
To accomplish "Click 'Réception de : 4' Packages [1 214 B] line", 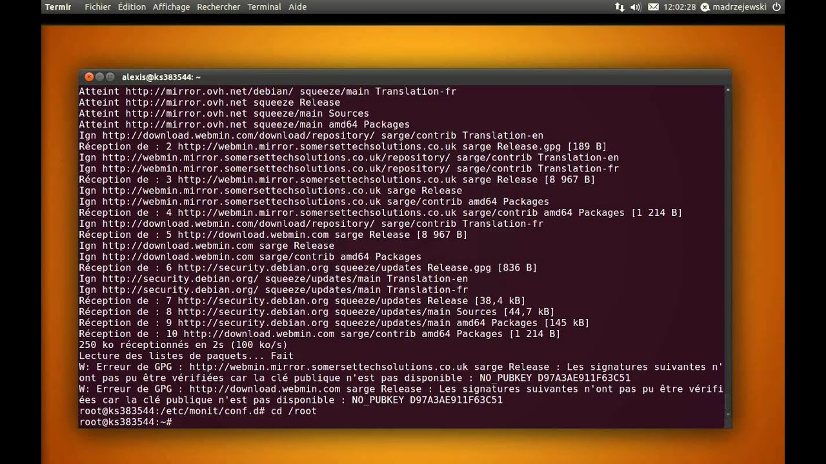I will coord(381,213).
